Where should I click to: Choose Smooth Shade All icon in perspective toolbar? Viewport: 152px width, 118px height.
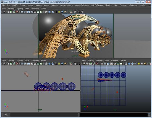pos(49,12)
